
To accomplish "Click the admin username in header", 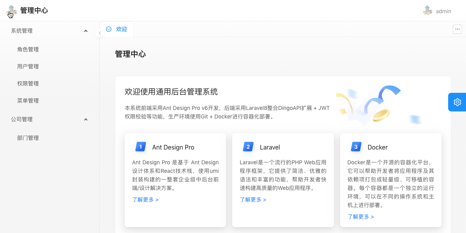I will pos(443,11).
